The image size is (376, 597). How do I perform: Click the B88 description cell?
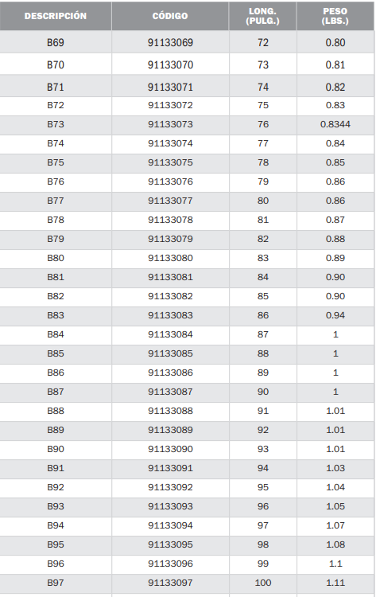(x=56, y=412)
